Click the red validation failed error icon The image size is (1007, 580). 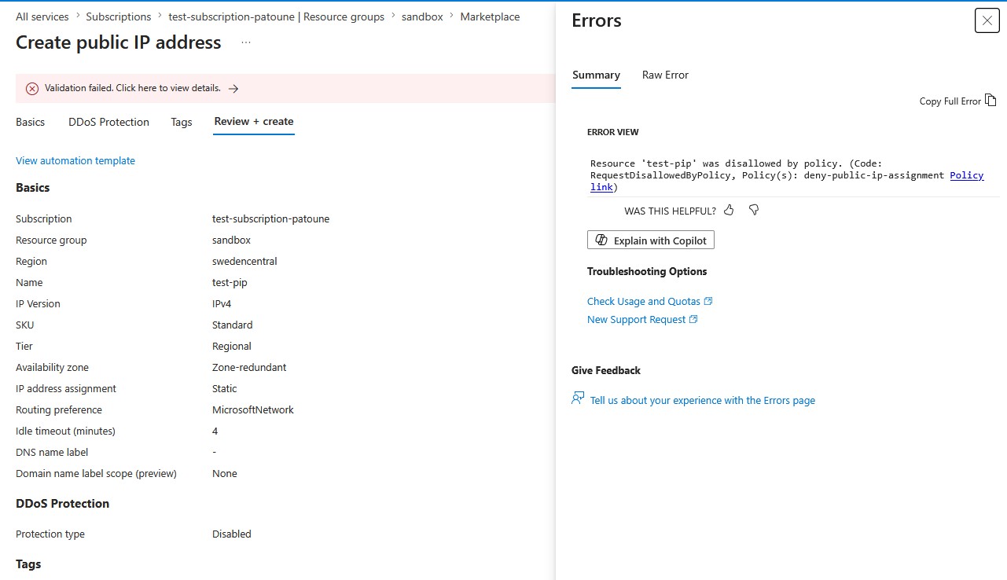tap(32, 89)
